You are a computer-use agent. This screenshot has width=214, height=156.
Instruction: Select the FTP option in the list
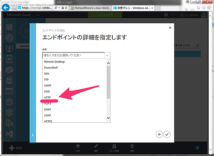tap(47, 80)
